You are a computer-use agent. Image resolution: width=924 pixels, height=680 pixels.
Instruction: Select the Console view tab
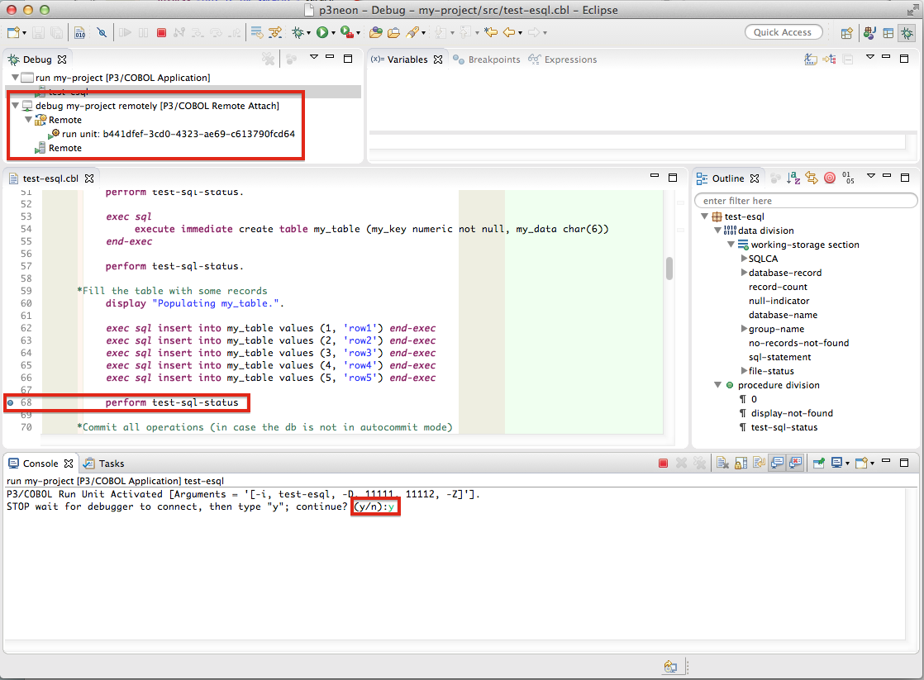click(40, 464)
